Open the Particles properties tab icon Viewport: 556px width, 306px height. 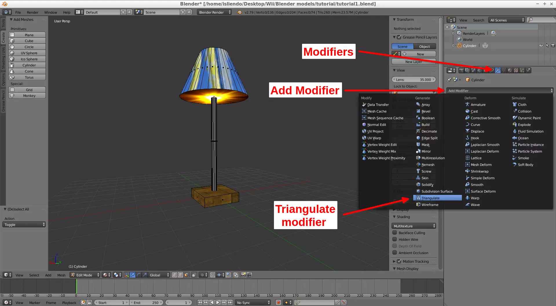click(522, 70)
